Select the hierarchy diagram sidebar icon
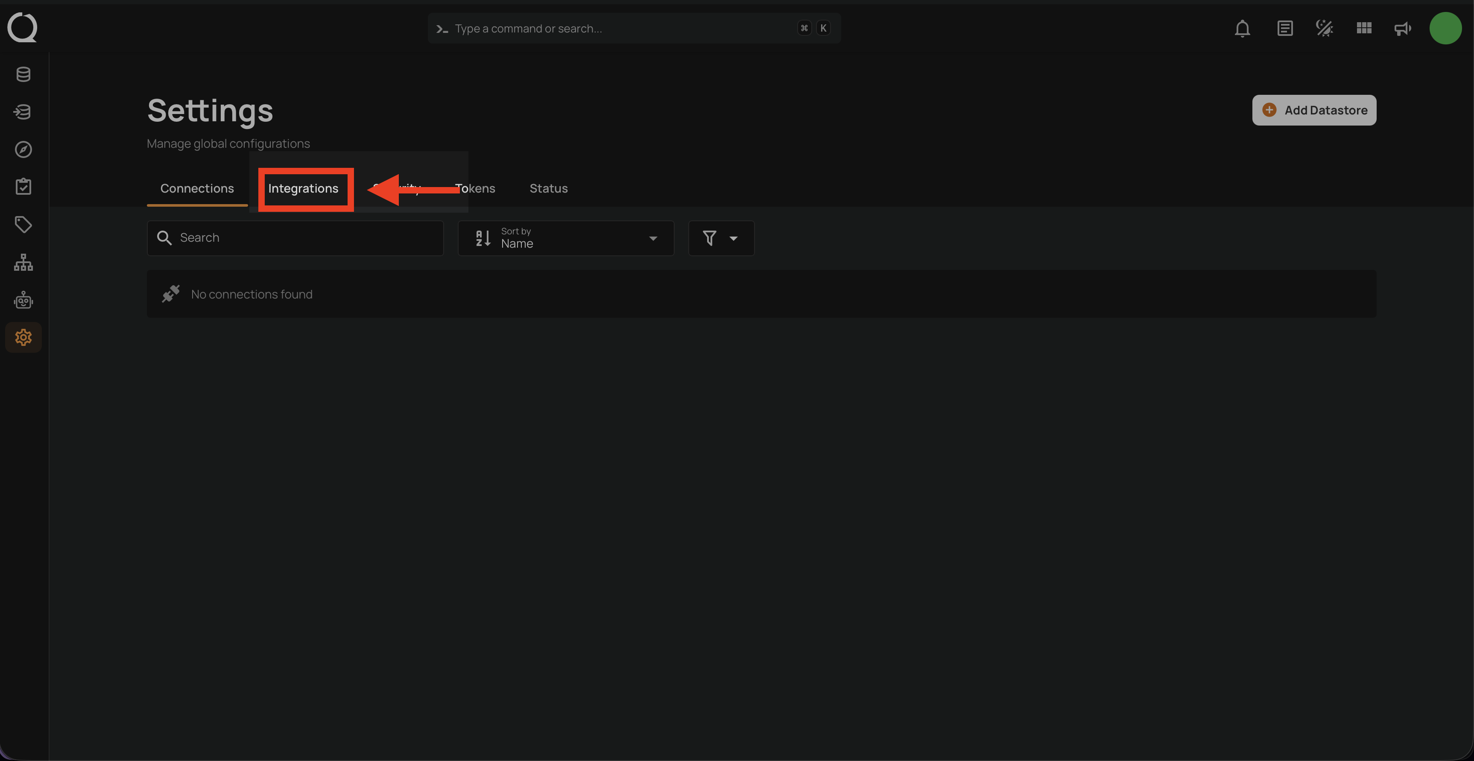 [23, 262]
